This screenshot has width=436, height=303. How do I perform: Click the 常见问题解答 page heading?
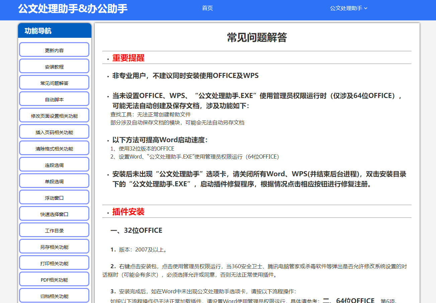pyautogui.click(x=257, y=37)
